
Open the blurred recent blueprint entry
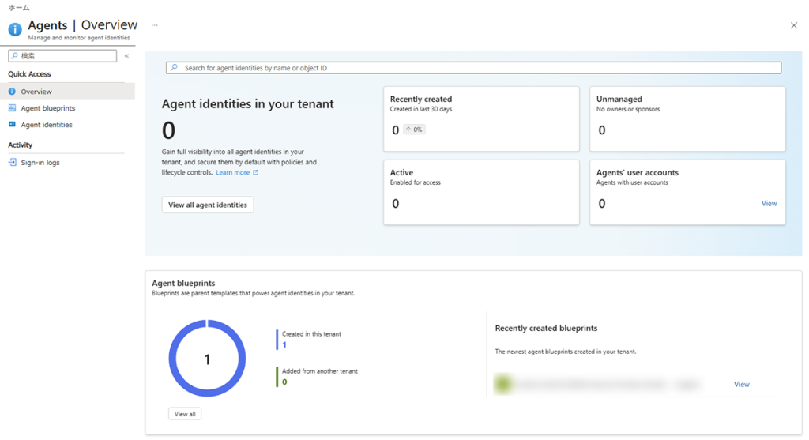tap(597, 384)
